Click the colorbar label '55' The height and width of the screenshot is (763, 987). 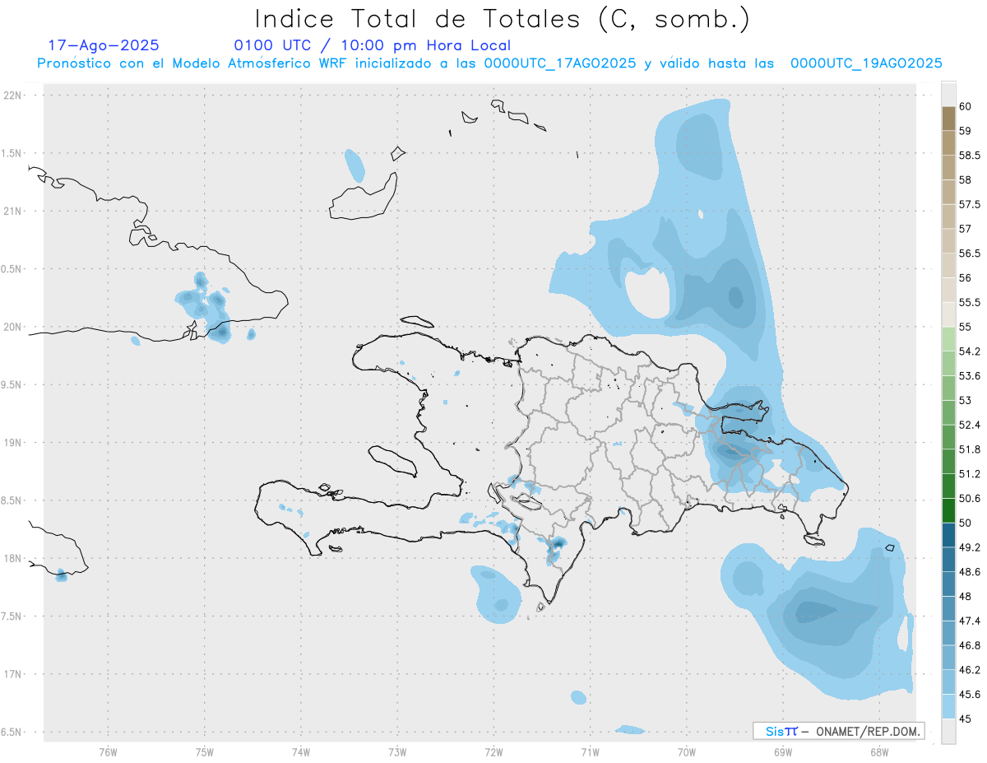[x=966, y=328]
